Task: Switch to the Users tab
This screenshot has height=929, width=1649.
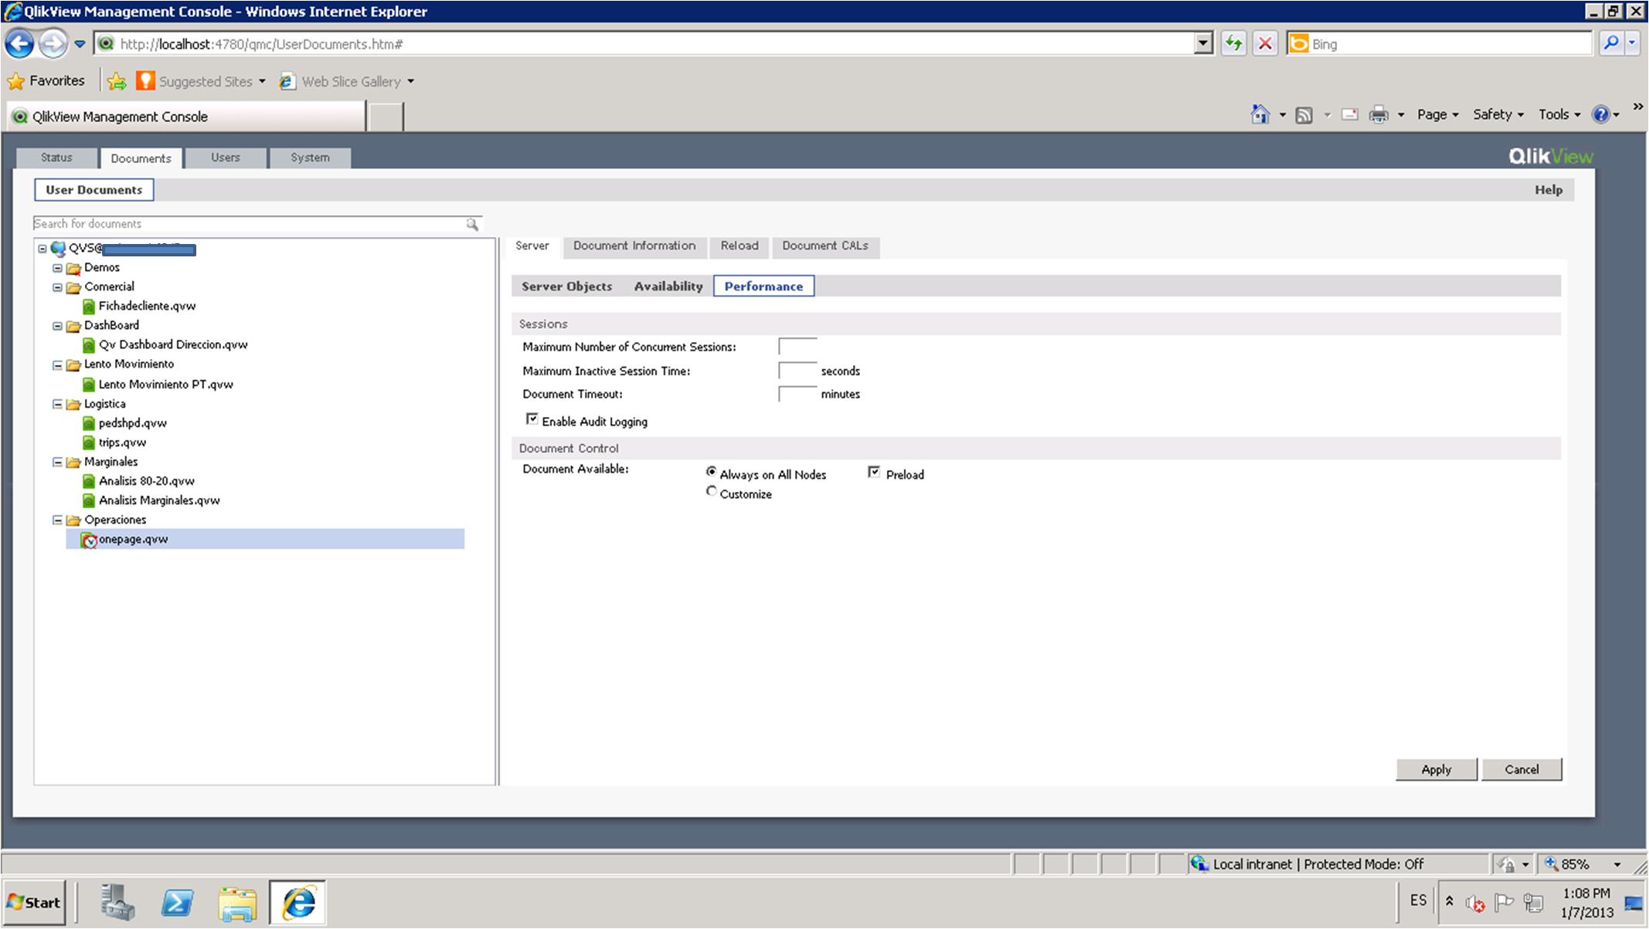Action: click(226, 158)
